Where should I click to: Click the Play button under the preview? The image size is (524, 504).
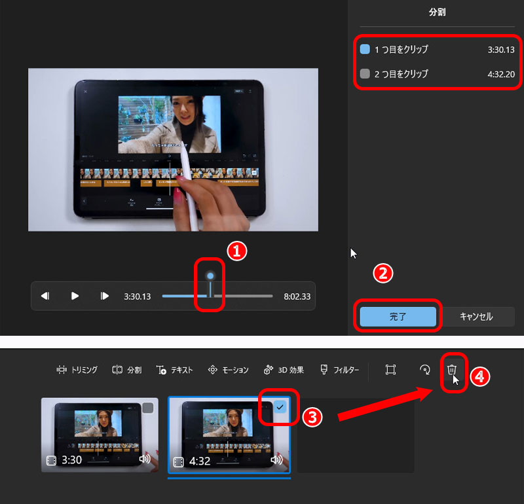pos(75,296)
